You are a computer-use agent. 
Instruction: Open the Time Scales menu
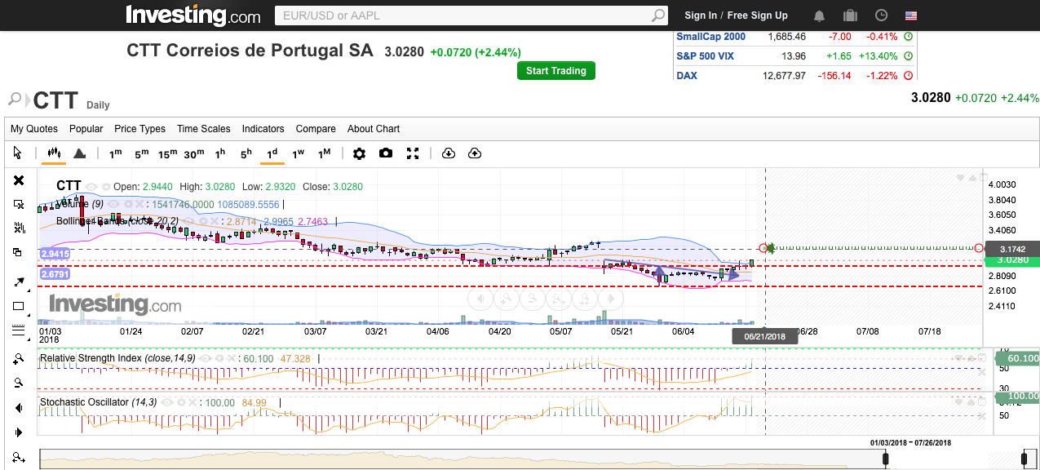point(203,129)
